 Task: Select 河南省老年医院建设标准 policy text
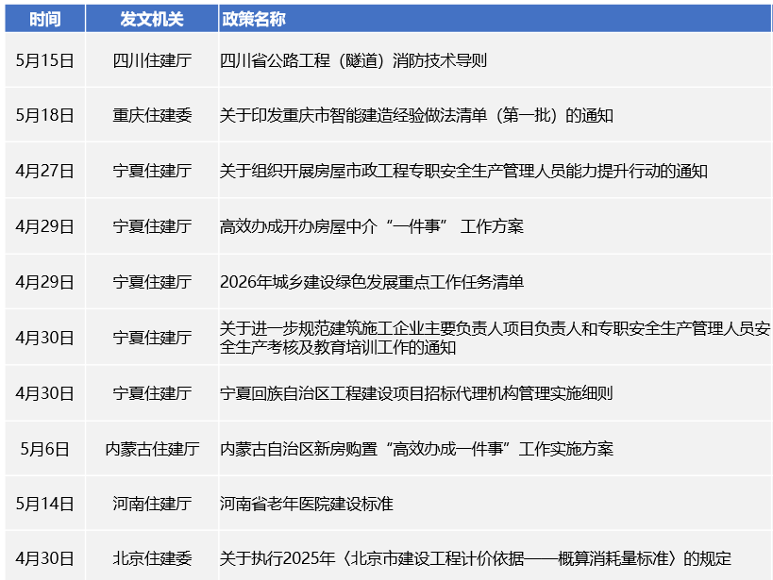(306, 505)
